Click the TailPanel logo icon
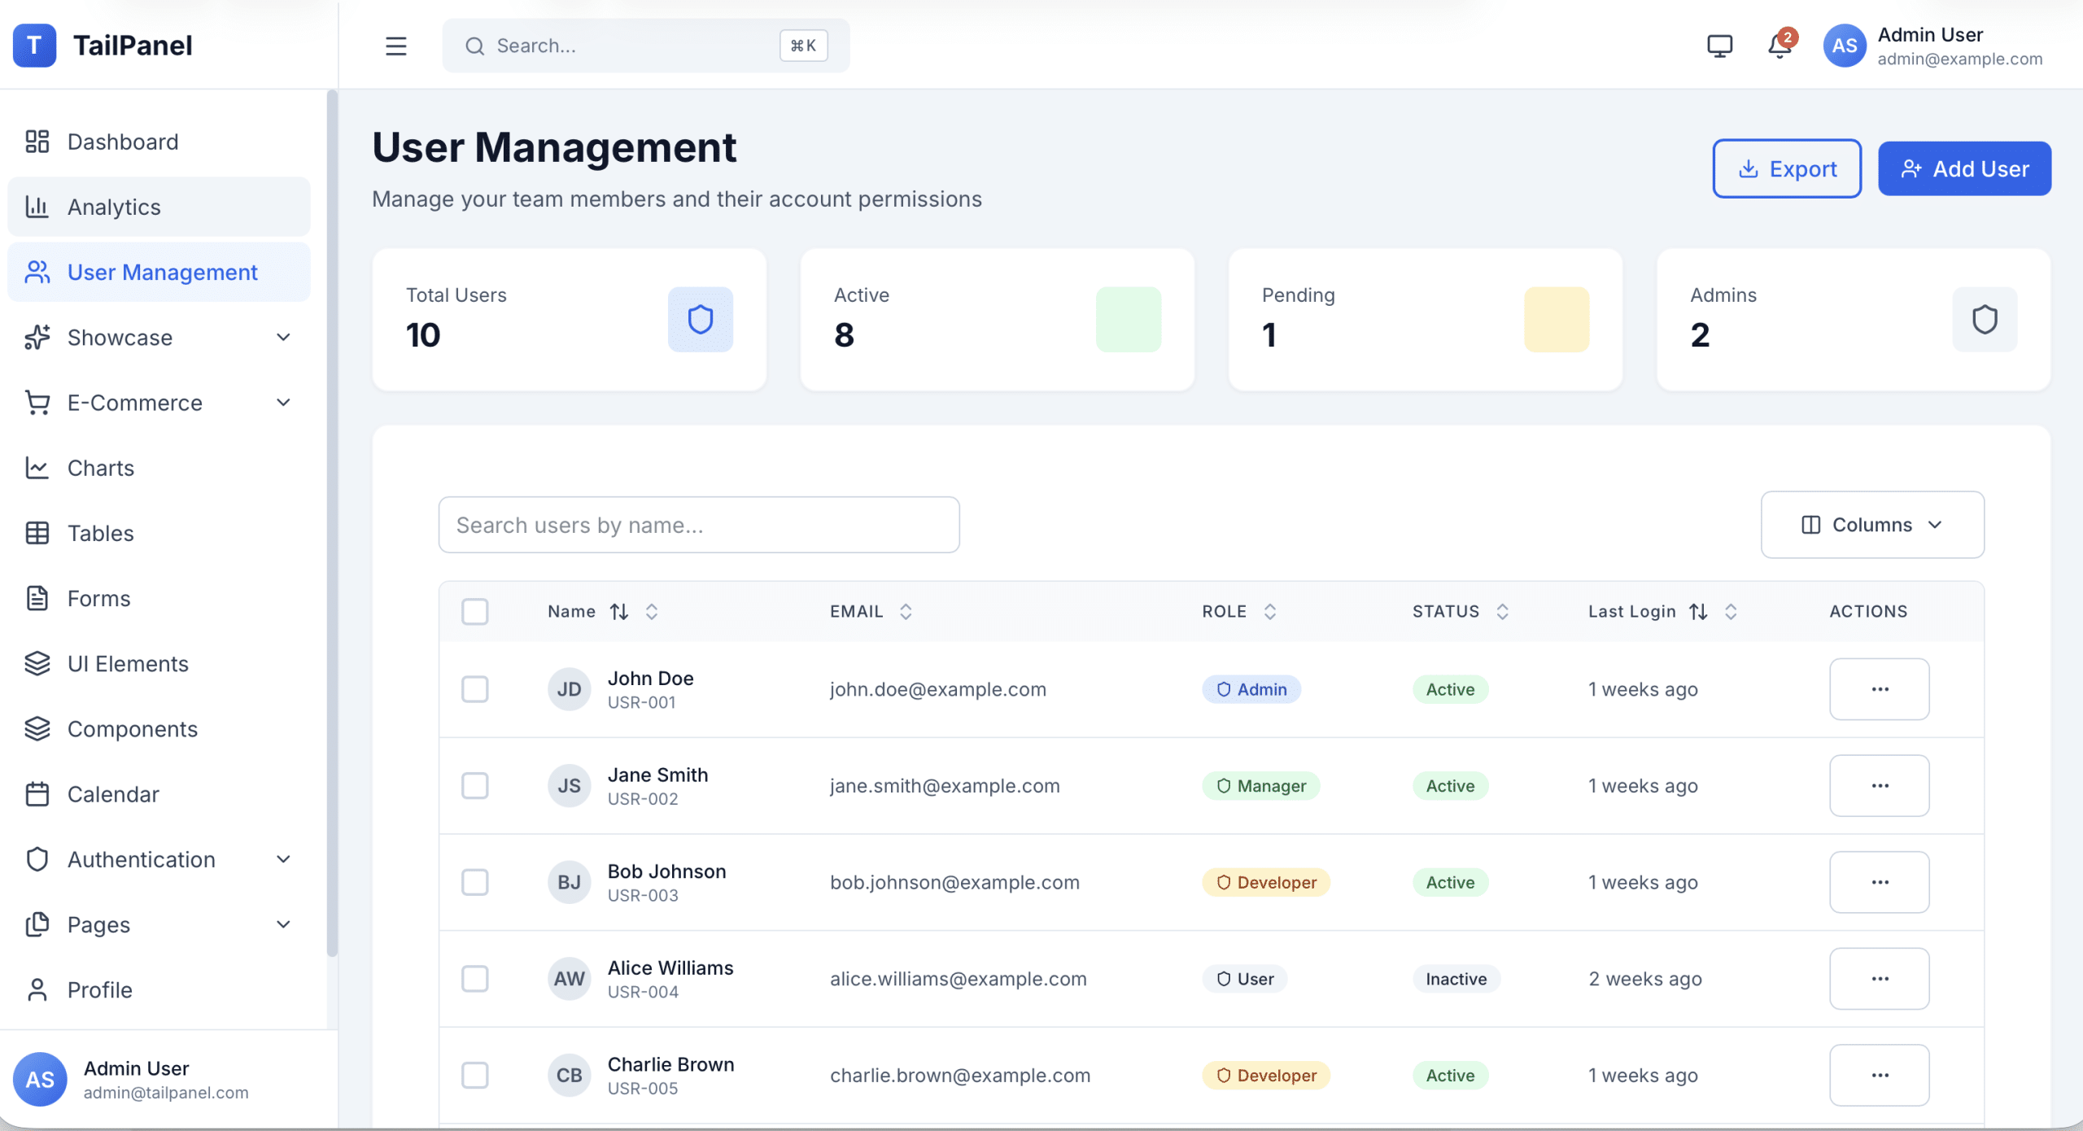Image resolution: width=2083 pixels, height=1131 pixels. (x=34, y=46)
